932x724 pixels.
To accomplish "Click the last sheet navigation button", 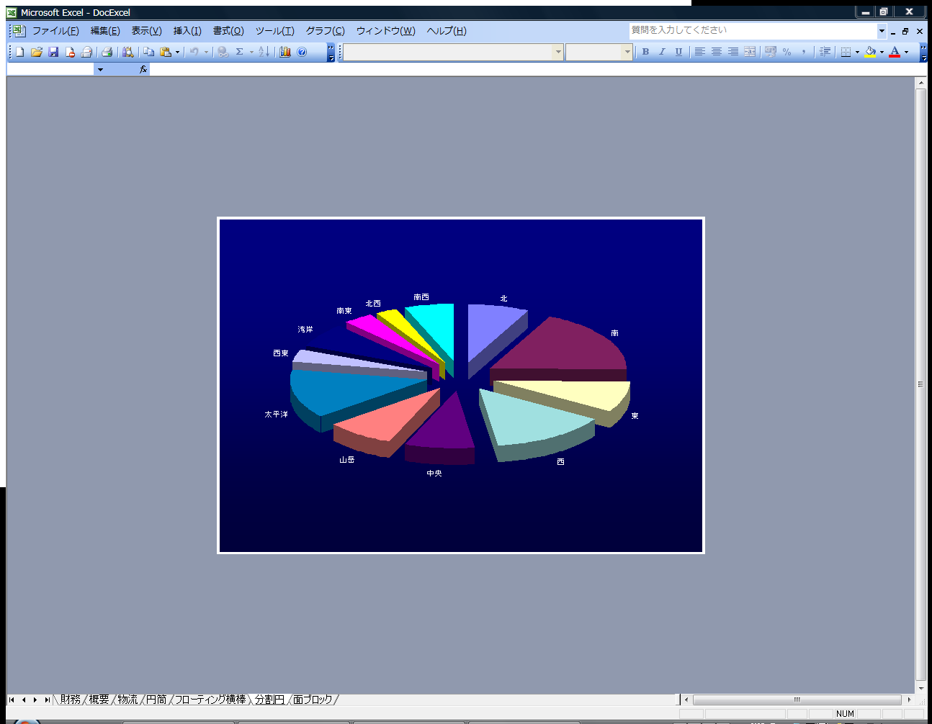I will [47, 700].
